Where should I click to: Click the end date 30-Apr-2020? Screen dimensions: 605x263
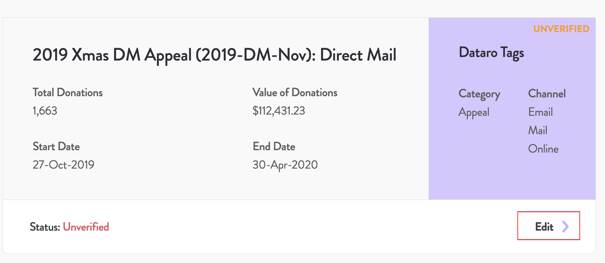pyautogui.click(x=285, y=165)
